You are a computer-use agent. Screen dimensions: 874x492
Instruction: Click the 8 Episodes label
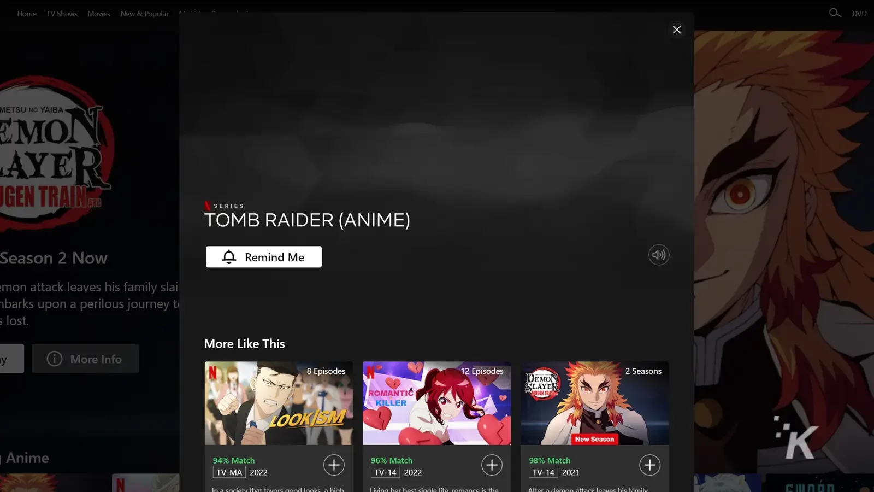tap(326, 371)
